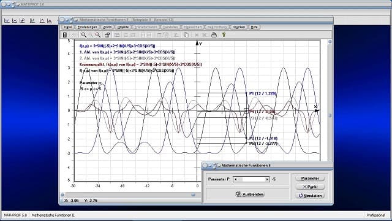Open the Einstellungen menu
This screenshot has height=221, width=392.
87,27
